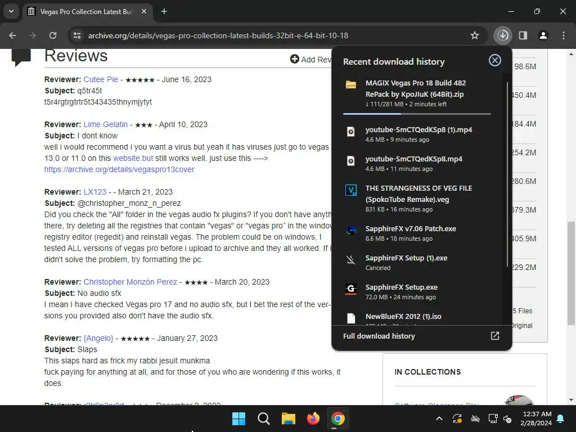Go back to the previous page
The image size is (576, 432).
click(x=12, y=35)
